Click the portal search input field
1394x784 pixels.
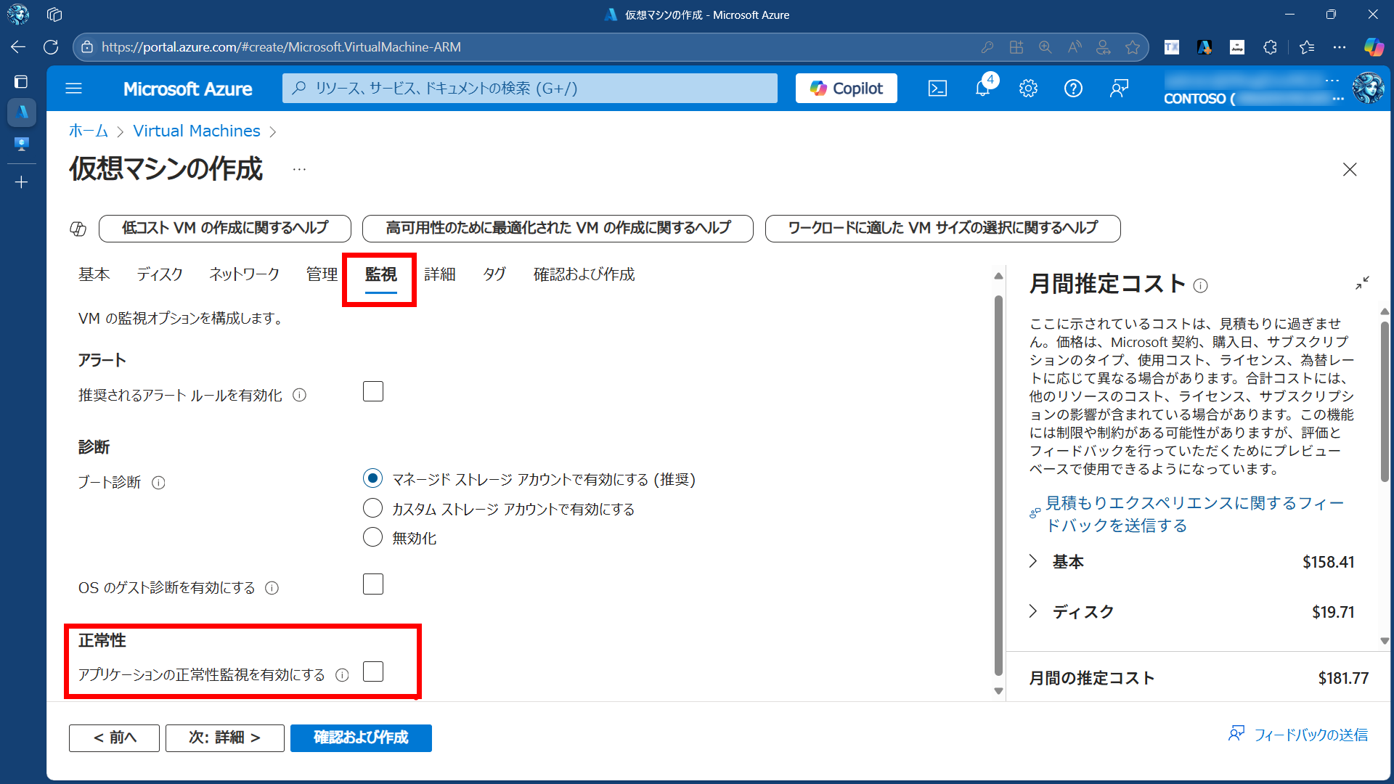point(530,89)
